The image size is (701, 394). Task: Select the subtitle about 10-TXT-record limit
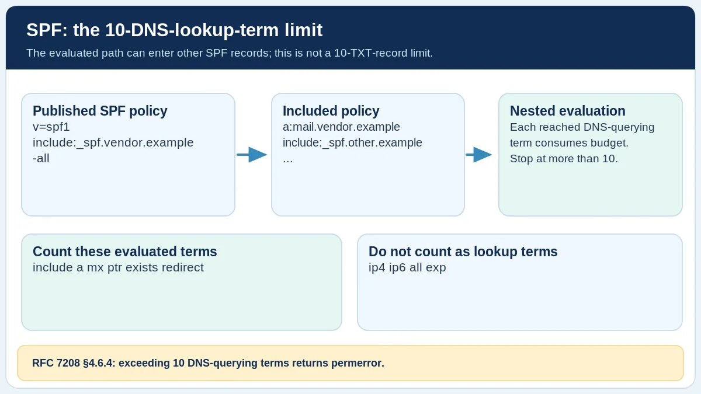[230, 53]
